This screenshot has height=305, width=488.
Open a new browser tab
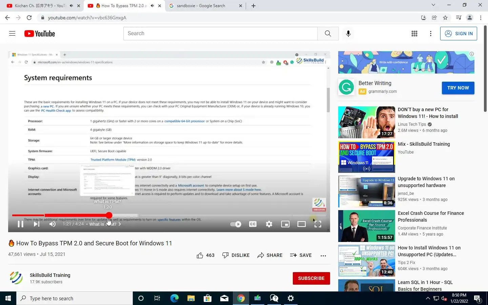[x=253, y=6]
